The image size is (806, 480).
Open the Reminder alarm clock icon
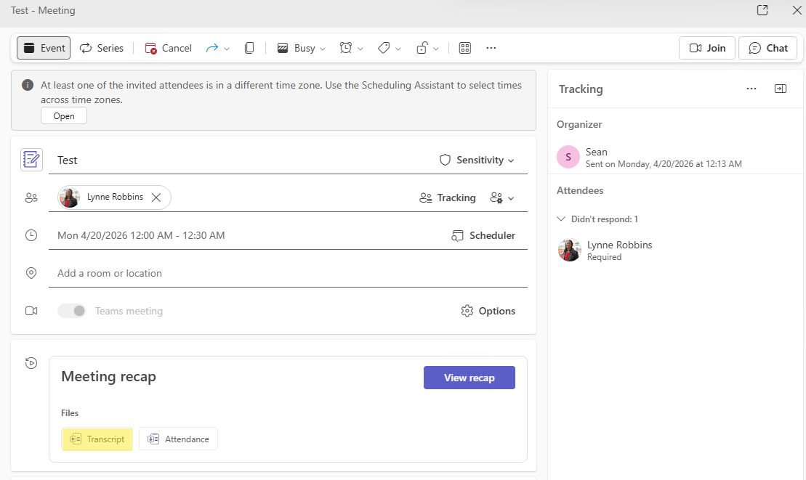pos(346,48)
